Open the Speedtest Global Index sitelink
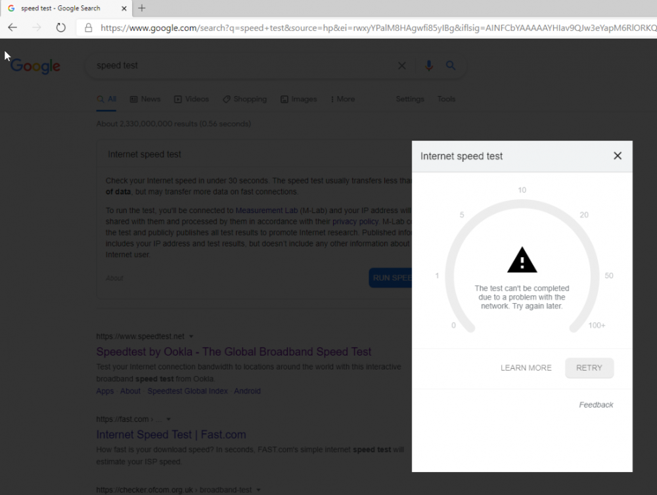 pyautogui.click(x=188, y=391)
